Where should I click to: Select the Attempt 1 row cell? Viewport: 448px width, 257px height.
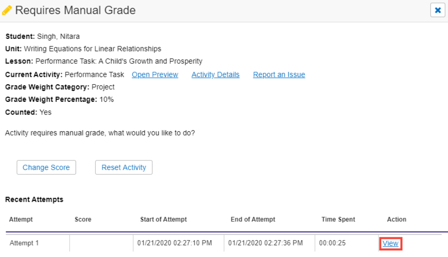24,243
